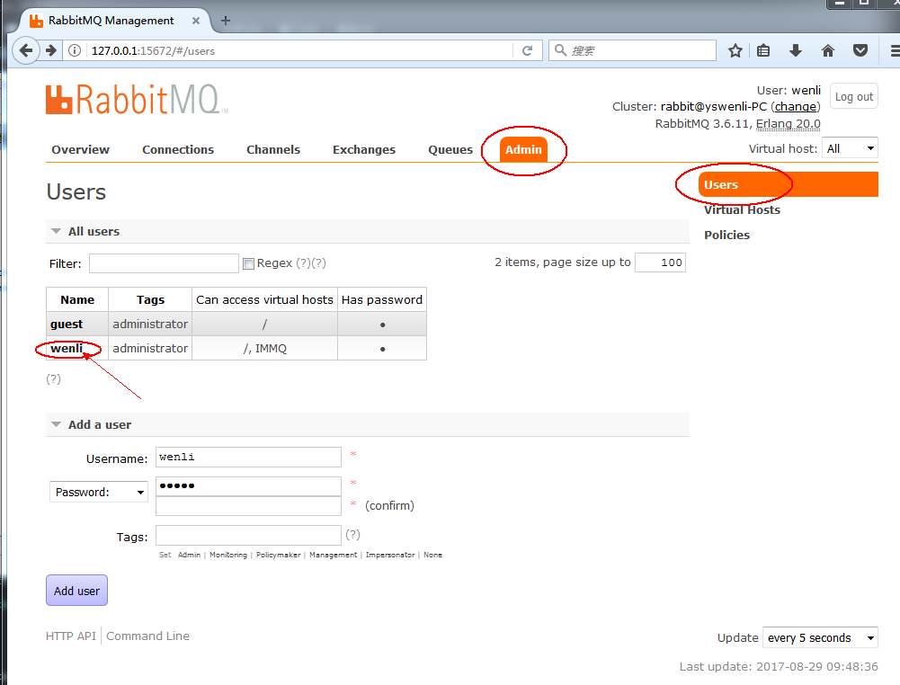Open Policies in the sidebar
Viewport: 900px width, 685px height.
point(726,235)
